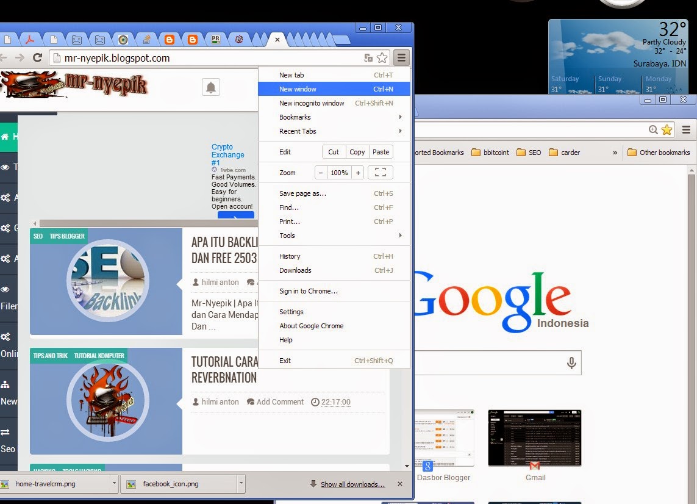Select Find… from the menu
Screen dimensions: 697x504
334,207
